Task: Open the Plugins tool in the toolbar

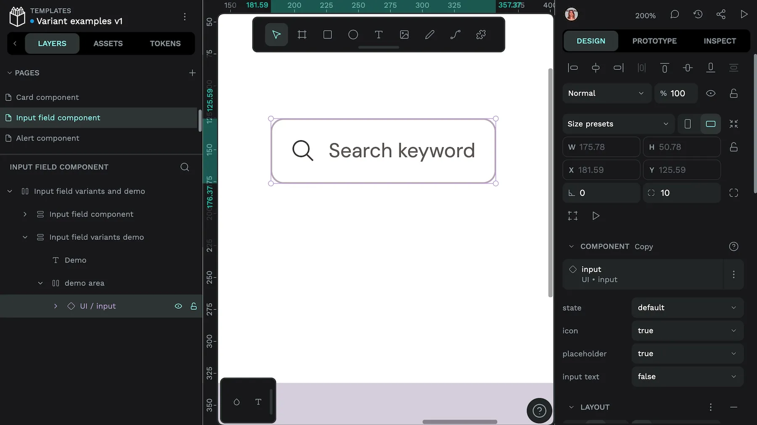Action: pos(481,34)
